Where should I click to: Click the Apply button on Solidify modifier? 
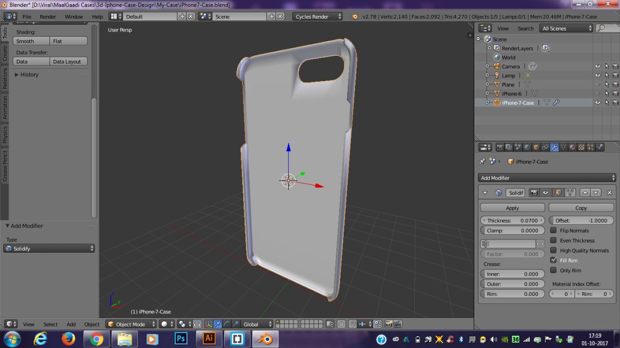tap(513, 208)
